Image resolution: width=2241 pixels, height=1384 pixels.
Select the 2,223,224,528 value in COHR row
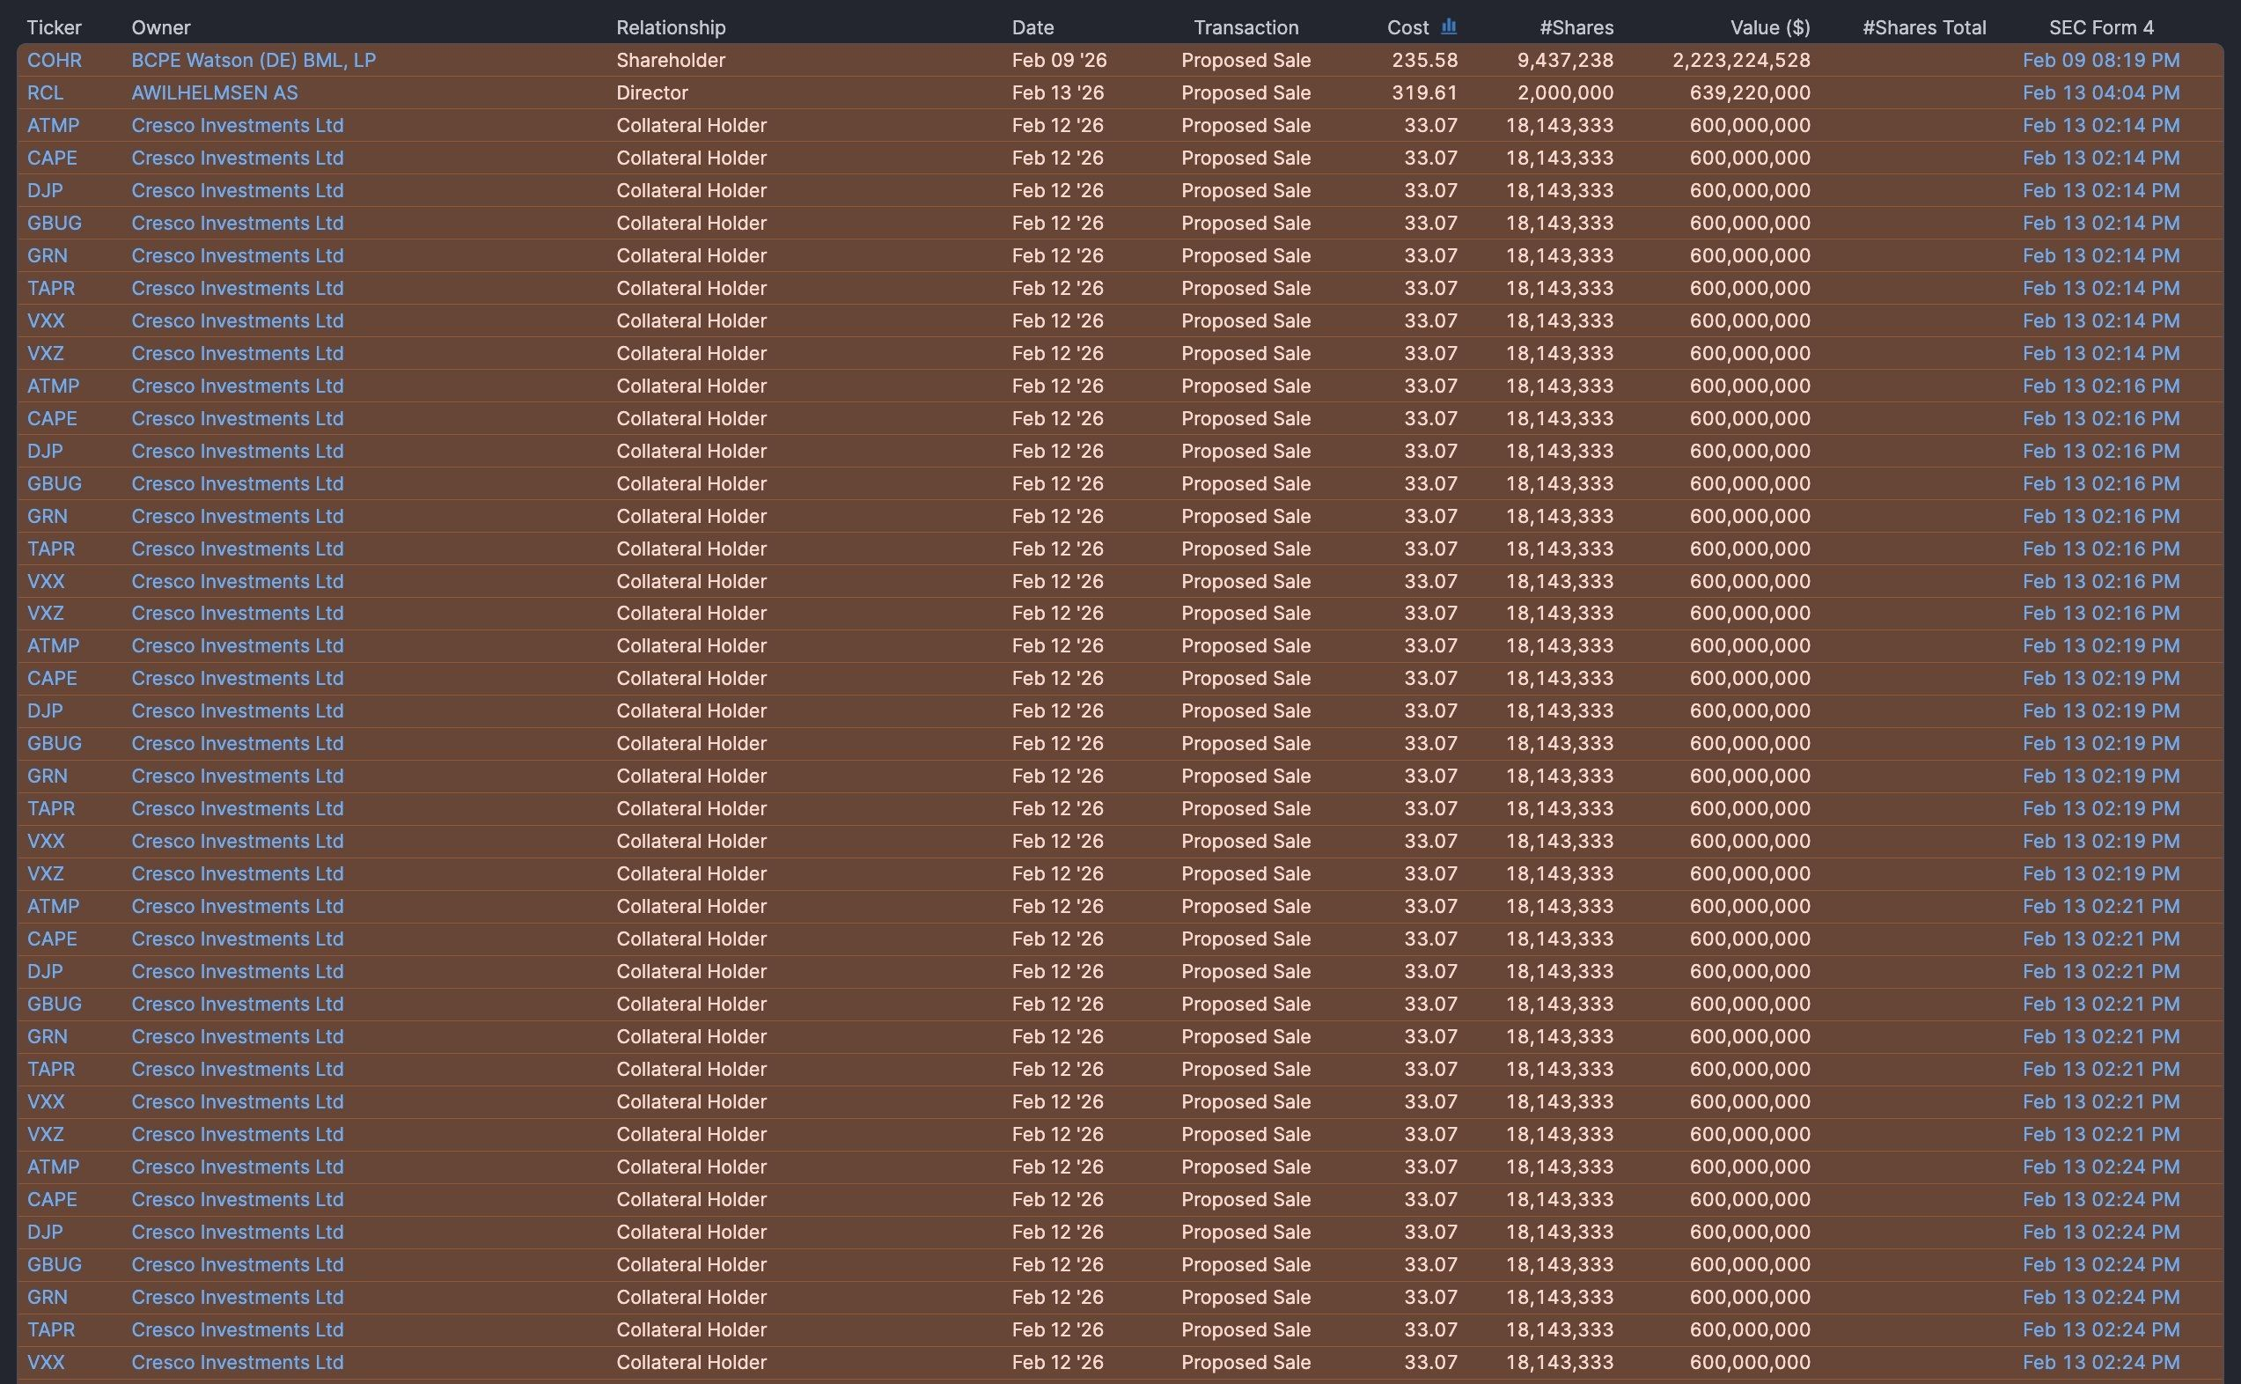pos(1741,61)
